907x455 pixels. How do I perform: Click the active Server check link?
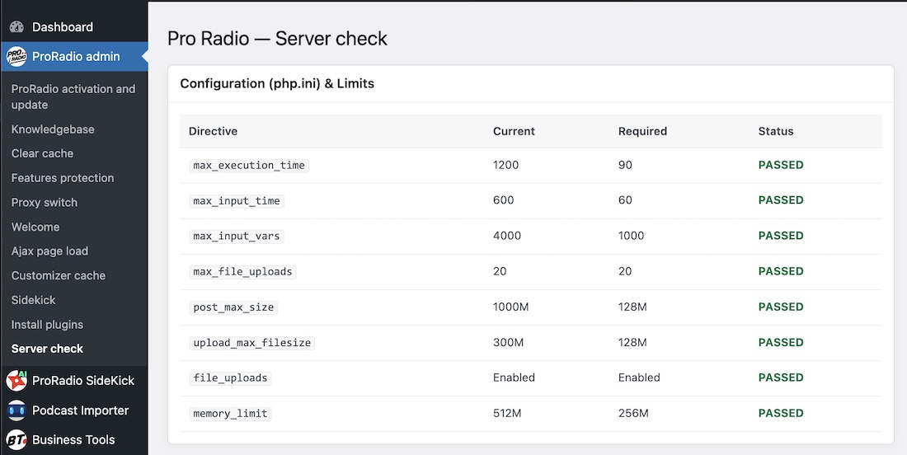click(x=47, y=349)
